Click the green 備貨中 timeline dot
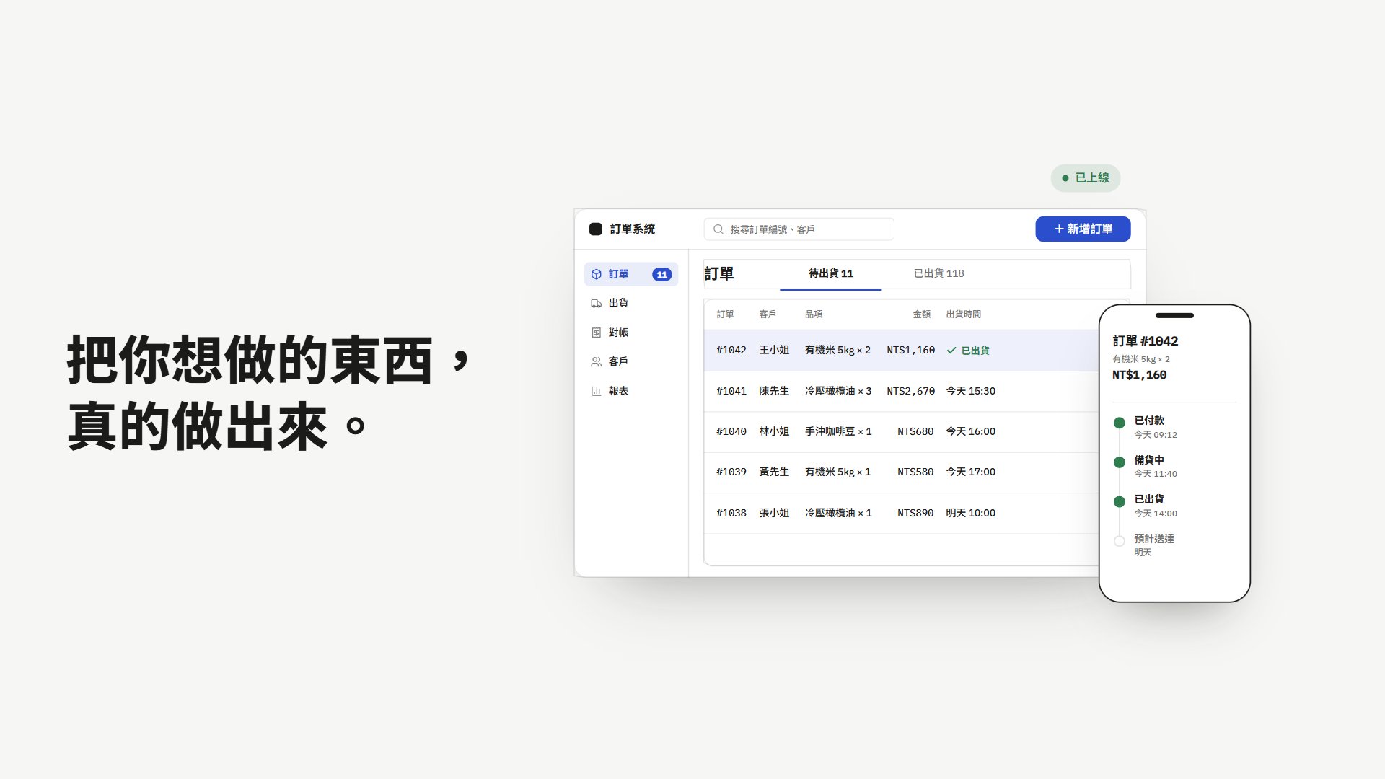The image size is (1385, 779). coord(1119,462)
